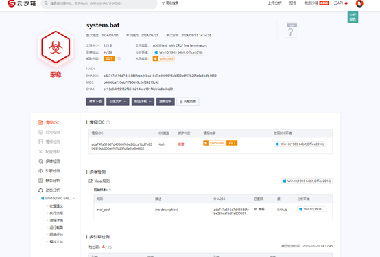View matched items for eval_post Yara rule

point(259,209)
